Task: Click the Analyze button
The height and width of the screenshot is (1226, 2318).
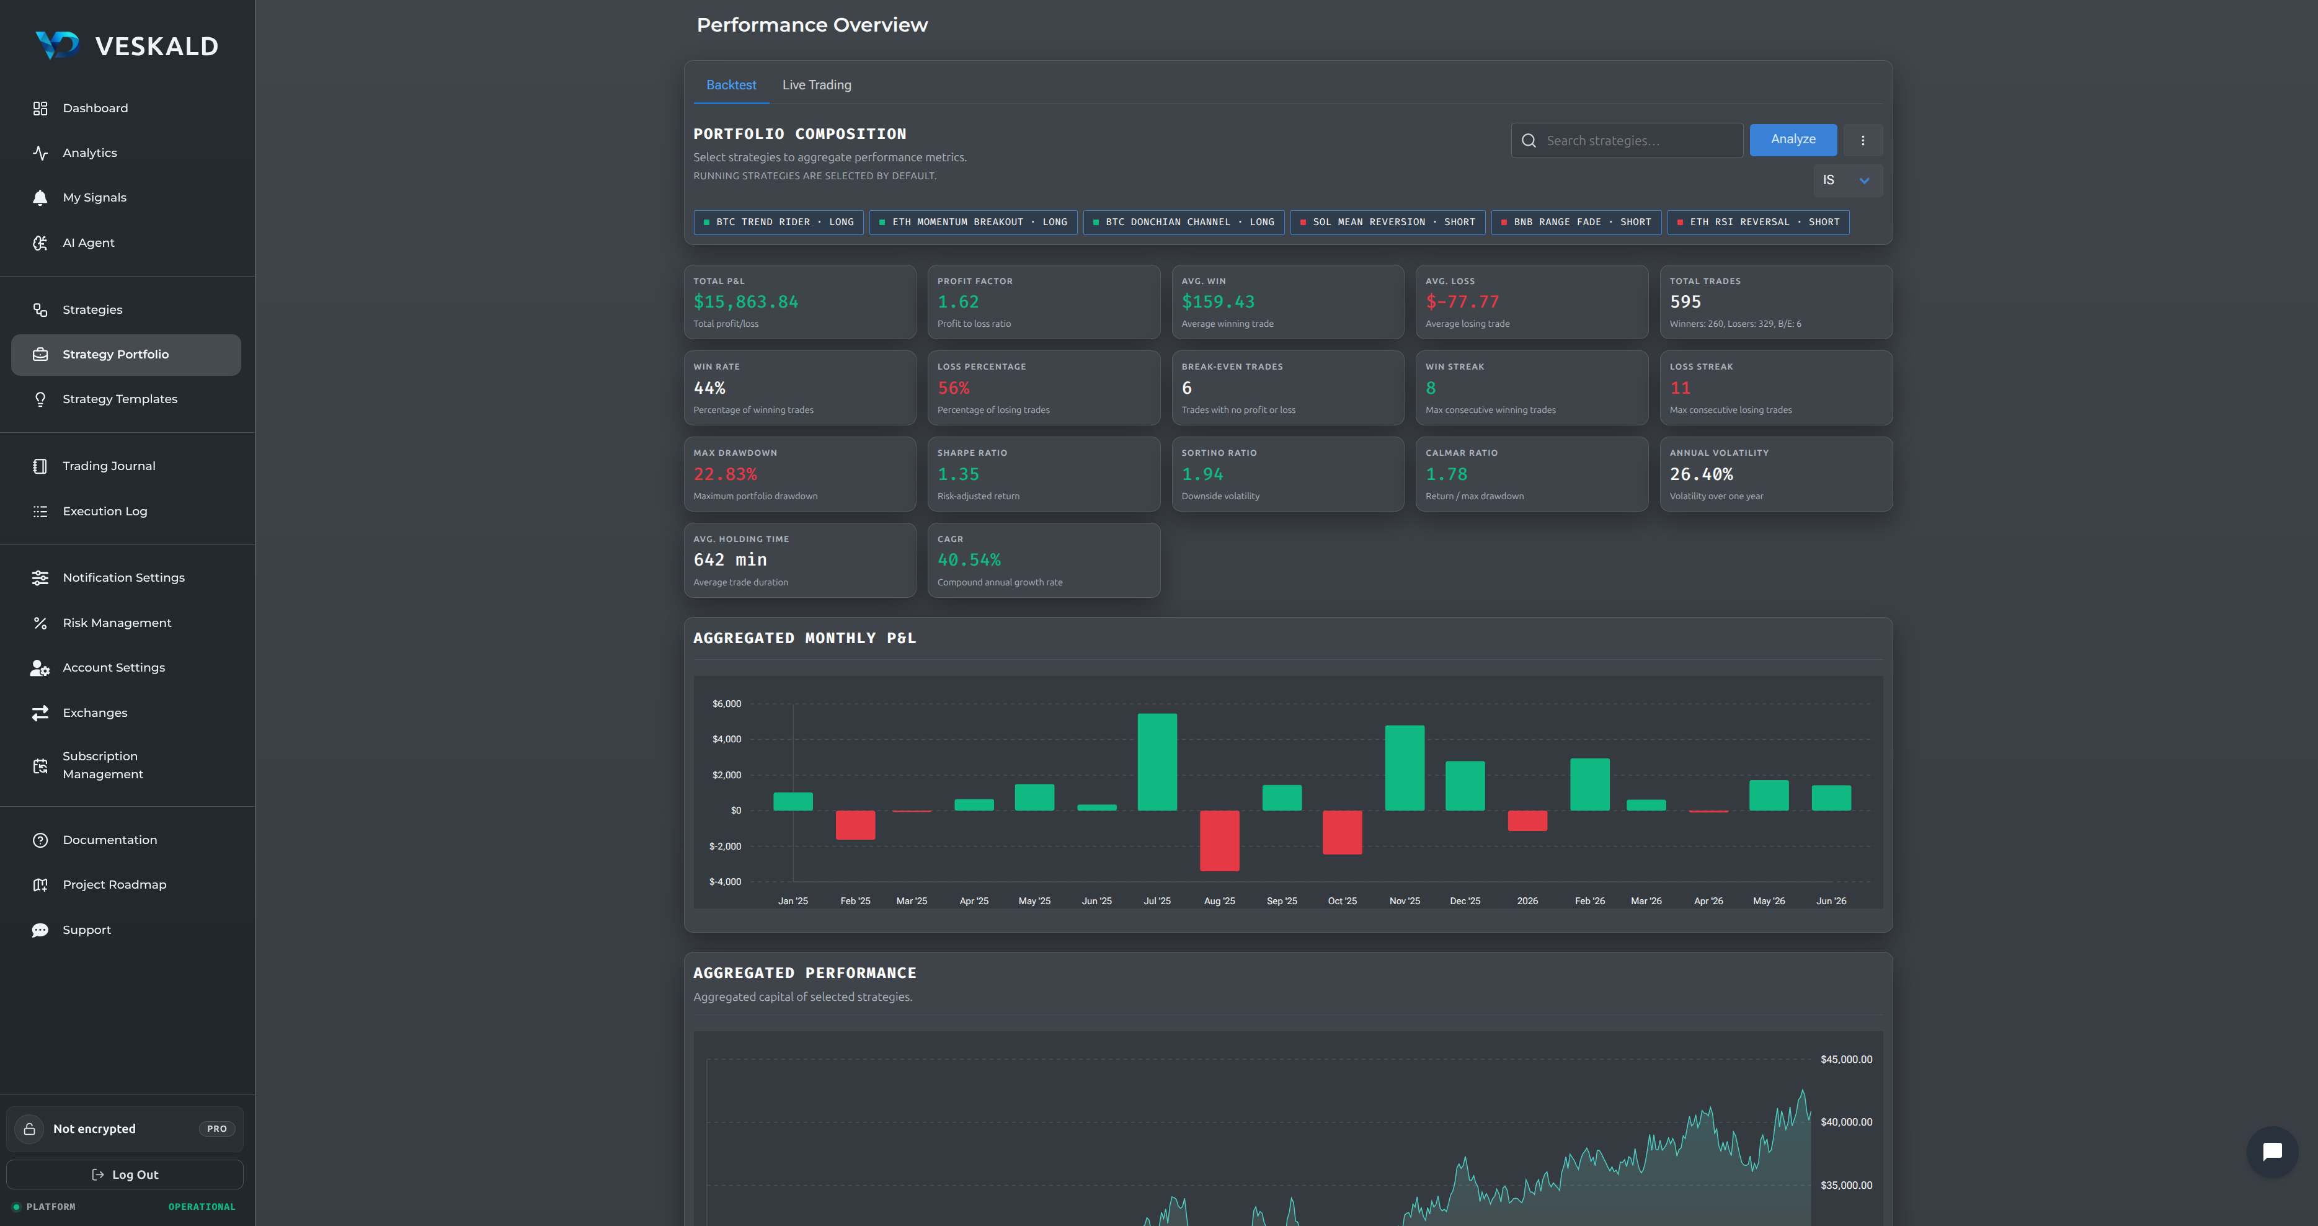Action: [1793, 140]
